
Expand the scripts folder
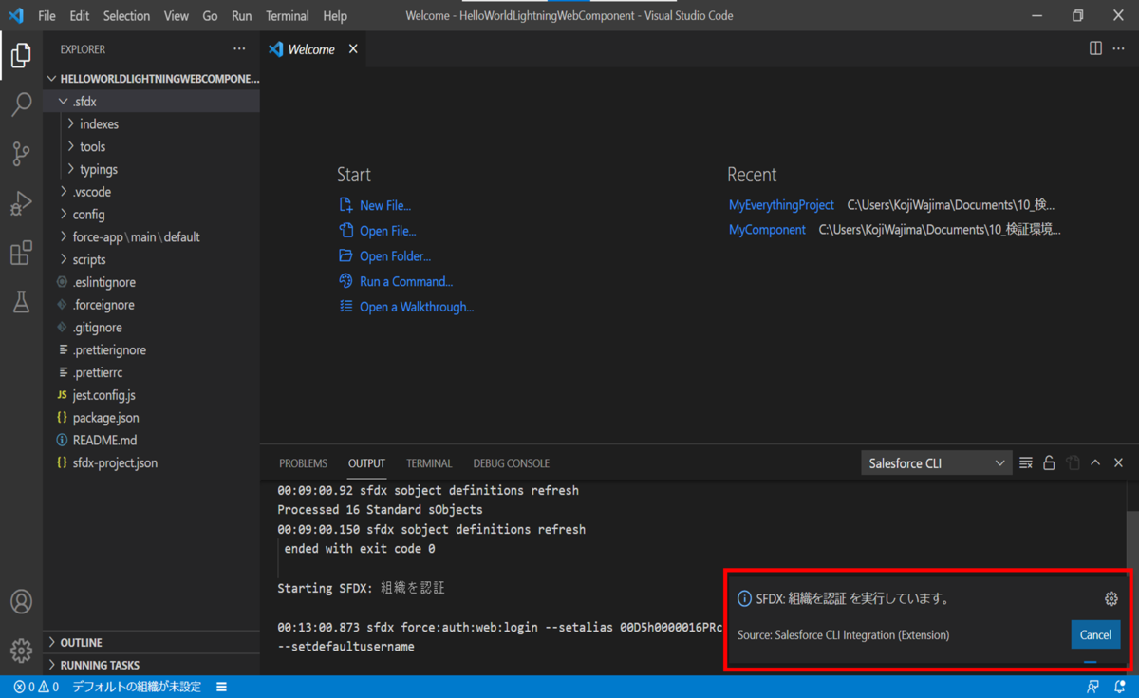click(x=152, y=260)
